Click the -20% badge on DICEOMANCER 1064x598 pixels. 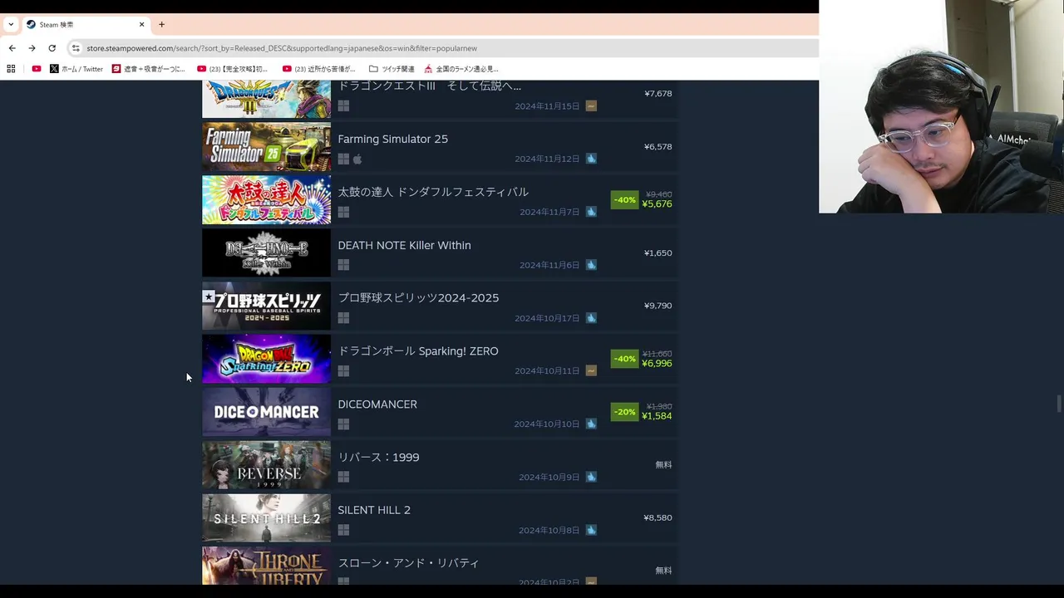[x=624, y=412]
